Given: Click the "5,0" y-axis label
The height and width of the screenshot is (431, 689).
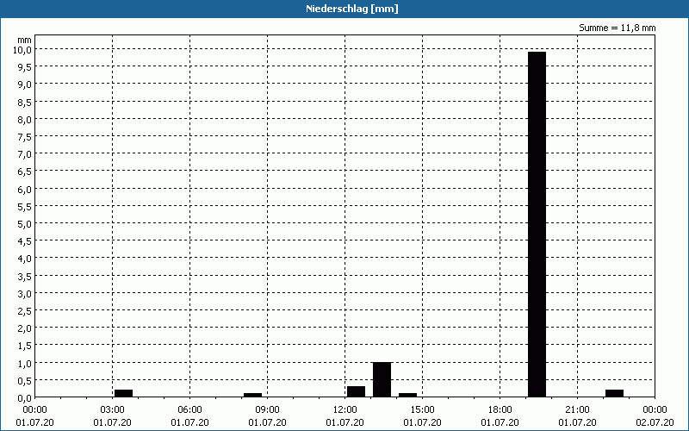Looking at the screenshot, I should (24, 223).
